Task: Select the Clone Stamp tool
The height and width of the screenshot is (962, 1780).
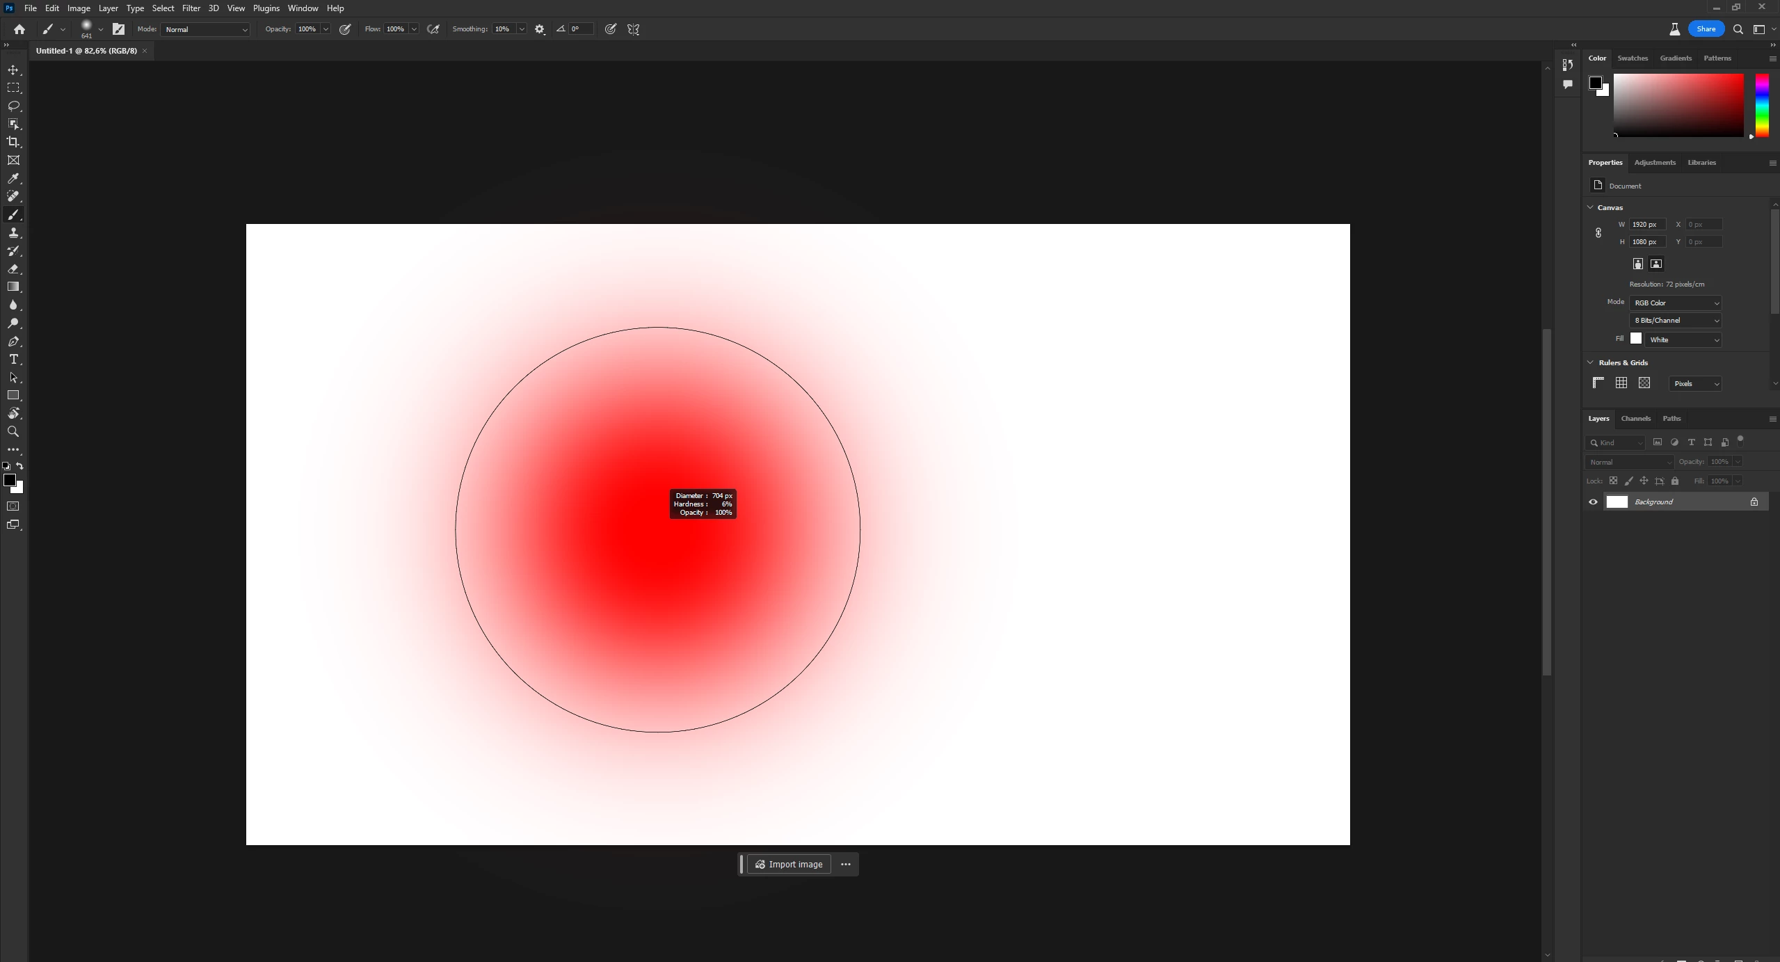Action: point(13,233)
